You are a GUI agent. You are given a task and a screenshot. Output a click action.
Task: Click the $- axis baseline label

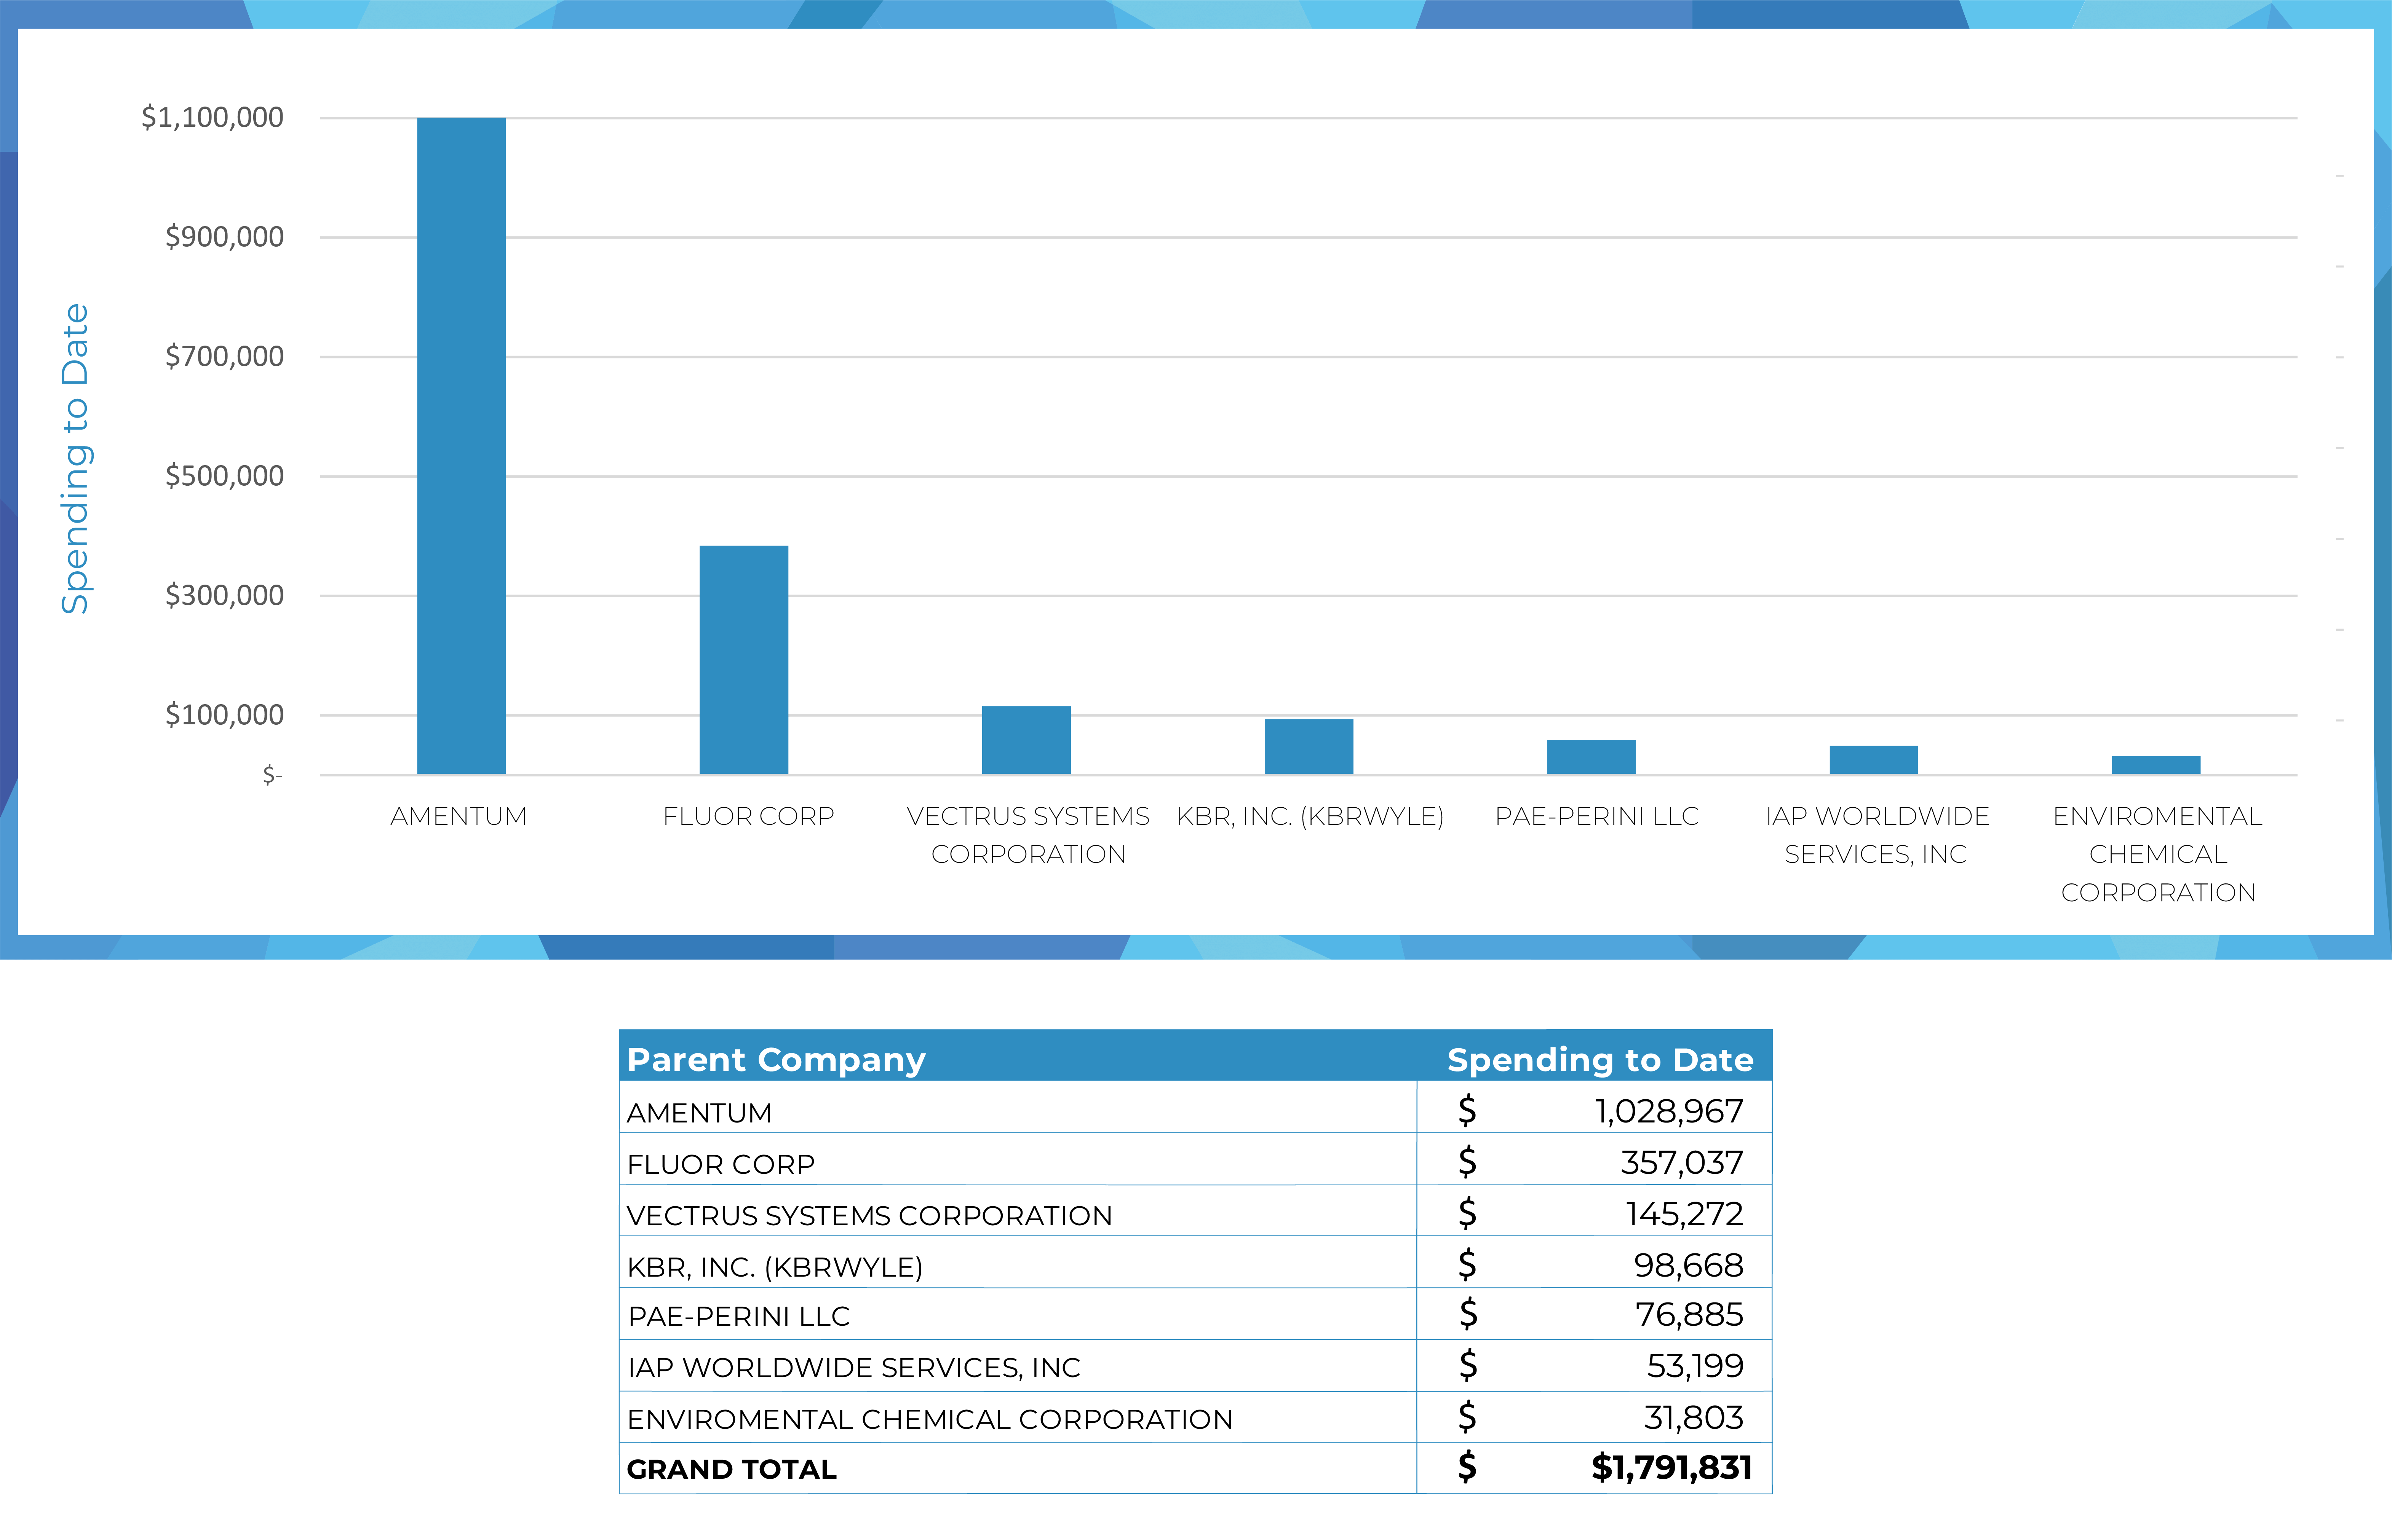point(272,775)
